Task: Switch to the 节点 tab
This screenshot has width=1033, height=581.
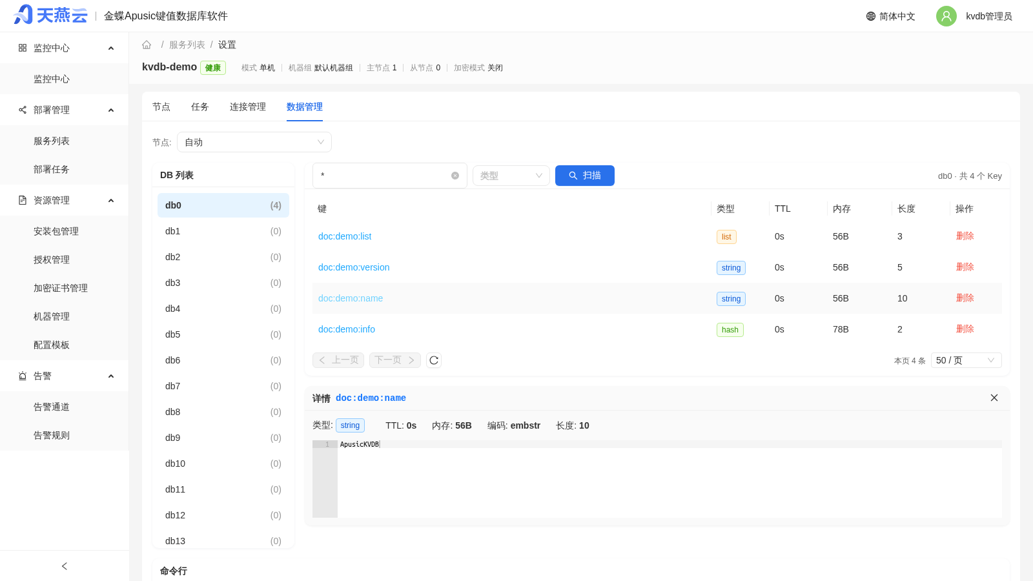Action: click(x=161, y=107)
